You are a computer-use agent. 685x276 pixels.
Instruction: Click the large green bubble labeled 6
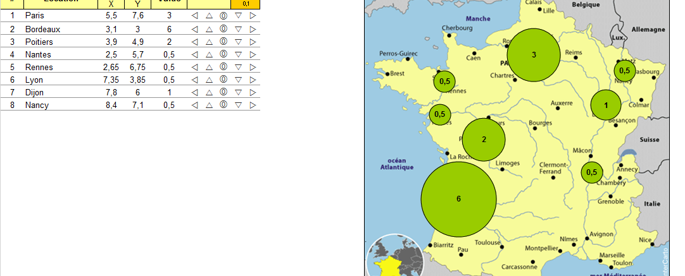click(x=458, y=199)
